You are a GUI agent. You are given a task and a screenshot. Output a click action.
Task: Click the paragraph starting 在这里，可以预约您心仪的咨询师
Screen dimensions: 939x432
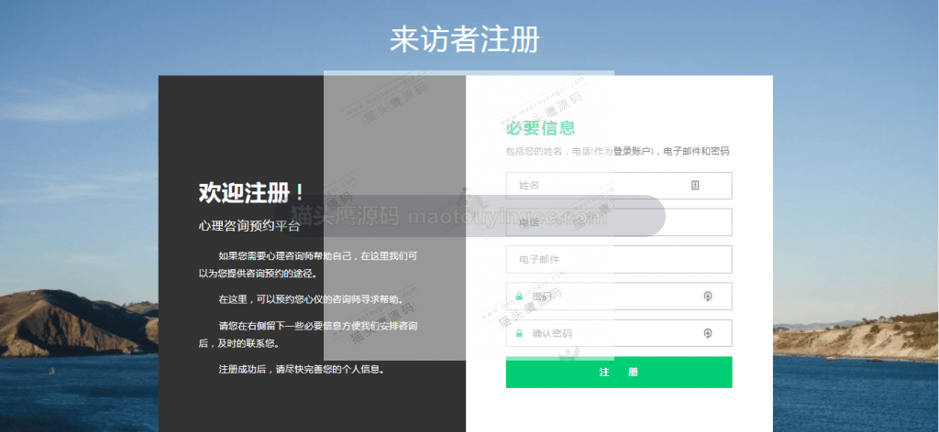pos(311,298)
